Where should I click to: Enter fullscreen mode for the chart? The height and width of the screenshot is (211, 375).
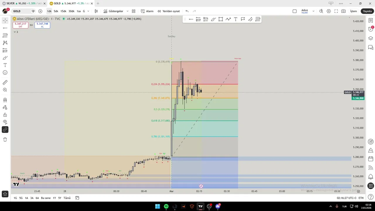[x=336, y=11]
